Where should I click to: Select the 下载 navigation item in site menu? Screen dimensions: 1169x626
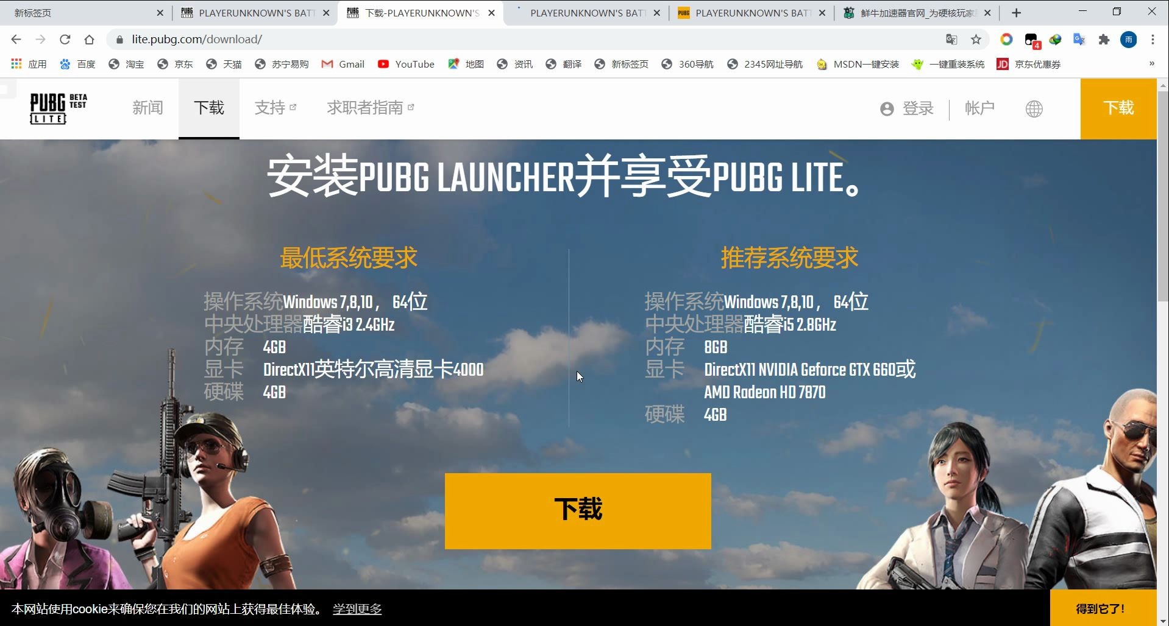pyautogui.click(x=209, y=108)
